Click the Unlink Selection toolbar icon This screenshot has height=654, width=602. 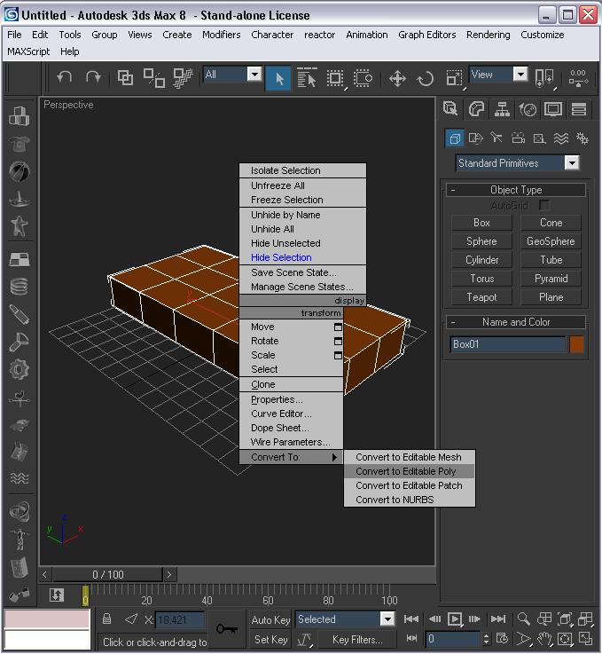[153, 78]
